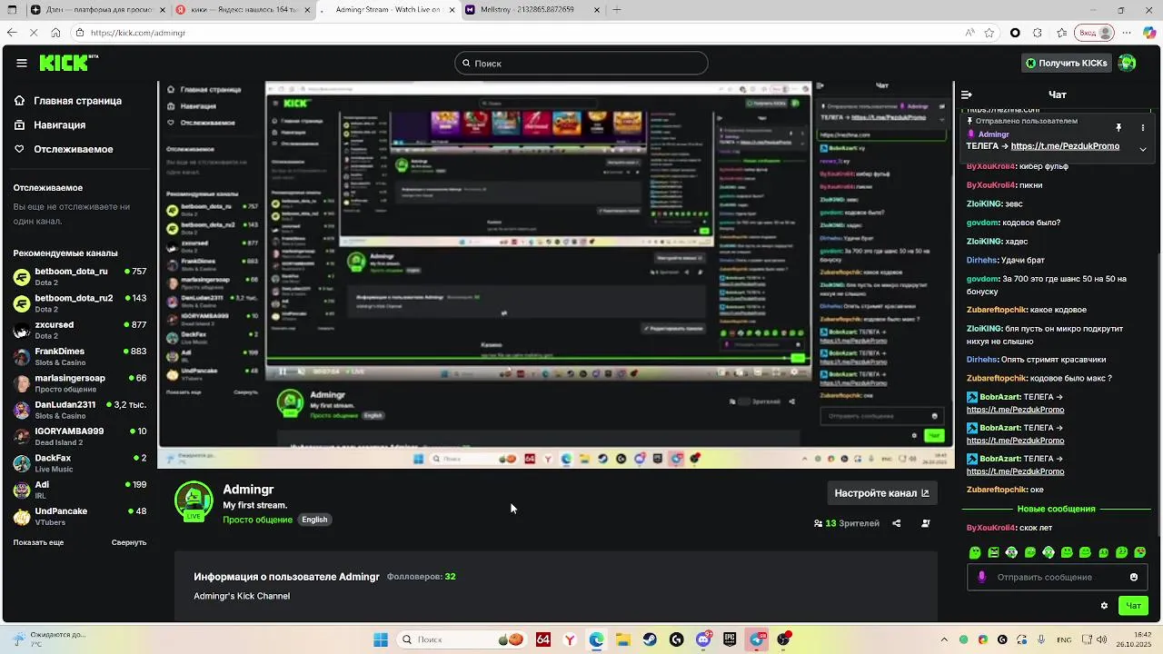Open Microsoft Edge from the taskbar
The image size is (1163, 654).
tap(596, 639)
